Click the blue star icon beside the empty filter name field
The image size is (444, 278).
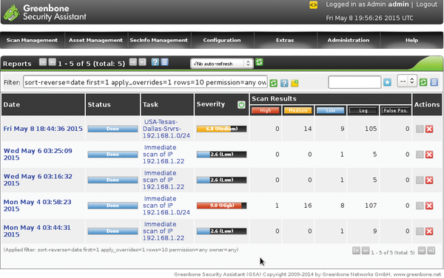click(387, 82)
